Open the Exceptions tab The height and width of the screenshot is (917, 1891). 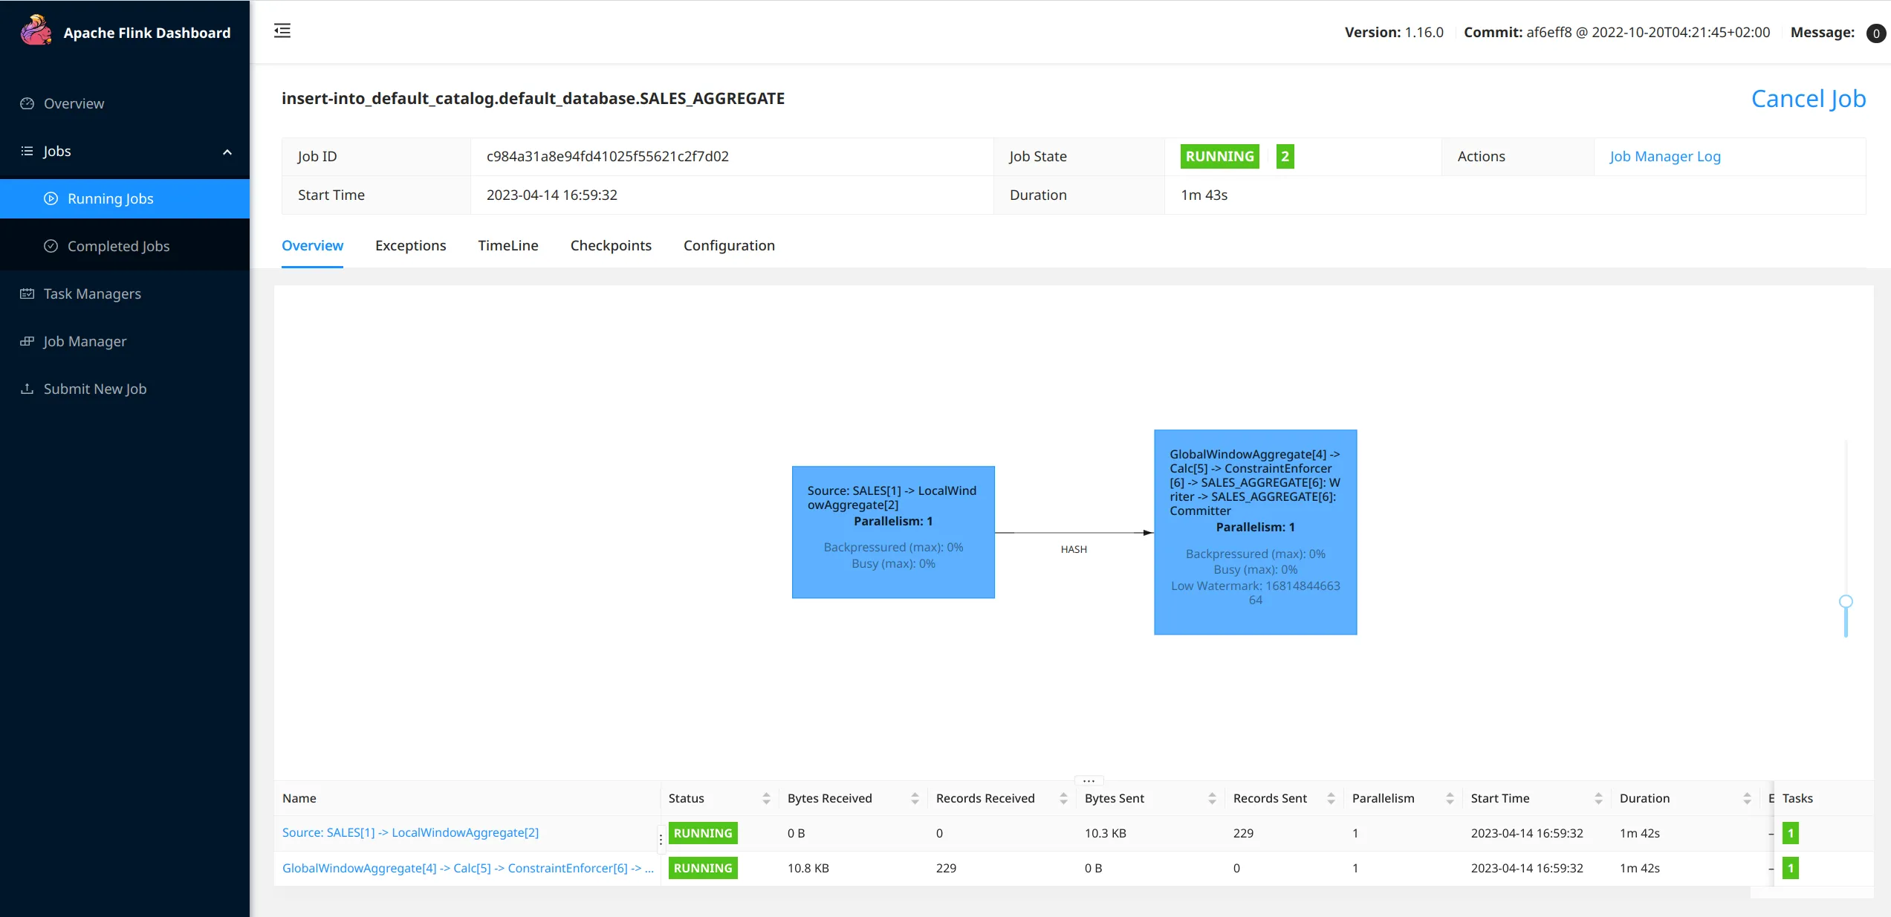click(410, 245)
